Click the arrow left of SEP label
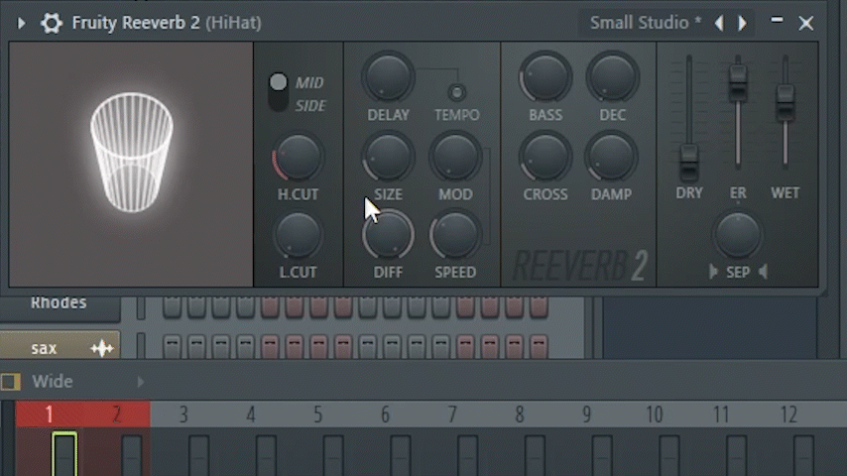This screenshot has height=476, width=847. point(713,272)
